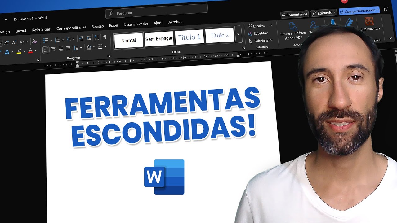Toggle the yellow text highlight pen

click(19, 51)
